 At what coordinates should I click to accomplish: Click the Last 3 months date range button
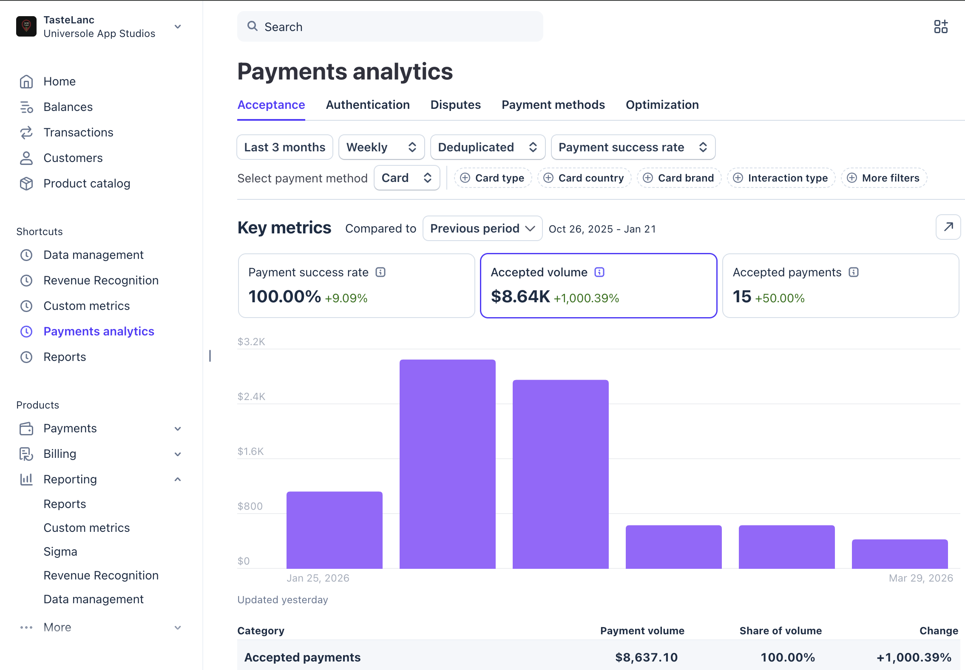point(284,147)
